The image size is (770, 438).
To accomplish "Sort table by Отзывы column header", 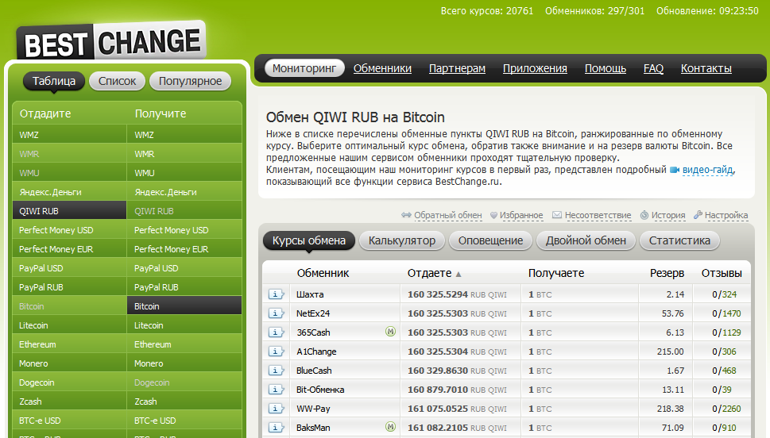I will pyautogui.click(x=722, y=273).
